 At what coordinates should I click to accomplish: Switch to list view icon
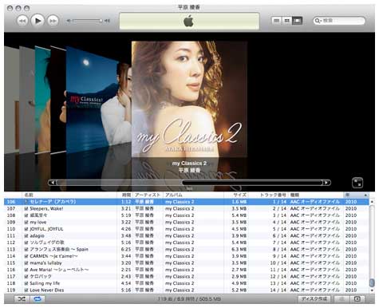point(277,21)
